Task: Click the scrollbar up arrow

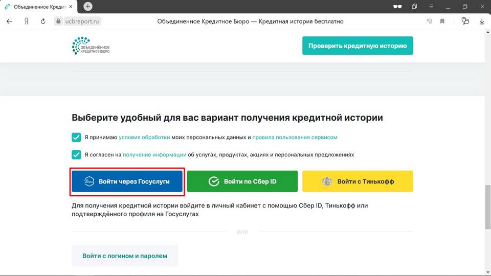Action: pos(487,32)
